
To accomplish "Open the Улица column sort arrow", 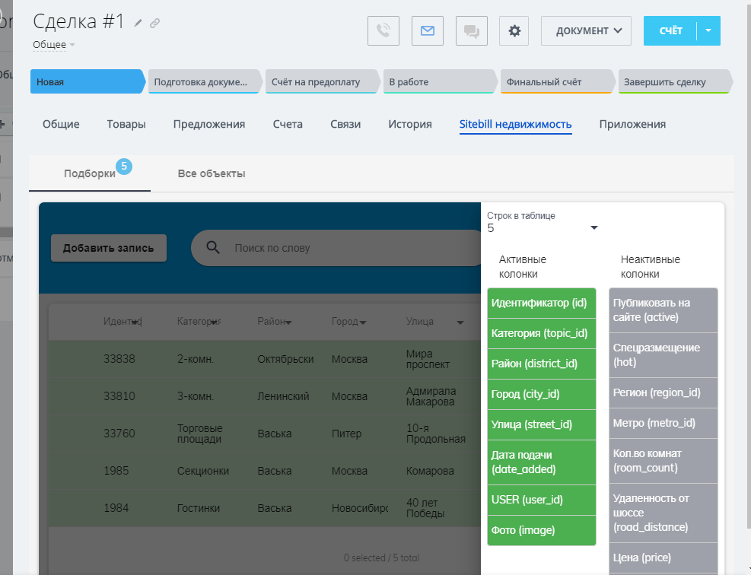I will click(x=460, y=322).
